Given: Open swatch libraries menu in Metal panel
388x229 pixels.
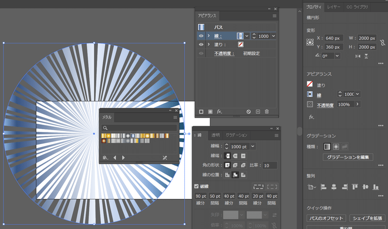Looking at the screenshot, I should 105,158.
